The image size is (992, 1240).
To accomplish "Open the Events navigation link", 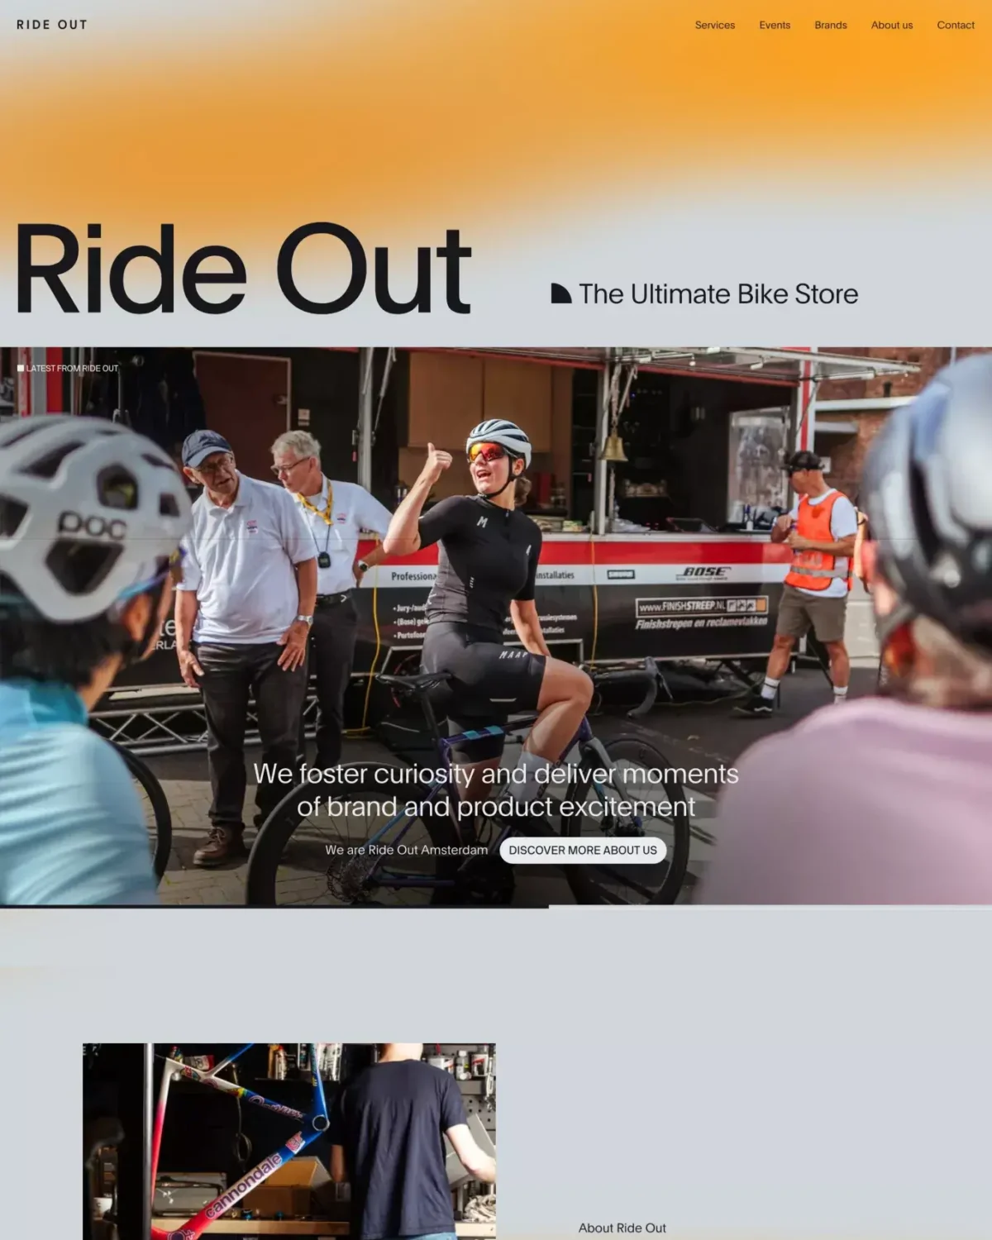I will pos(775,25).
